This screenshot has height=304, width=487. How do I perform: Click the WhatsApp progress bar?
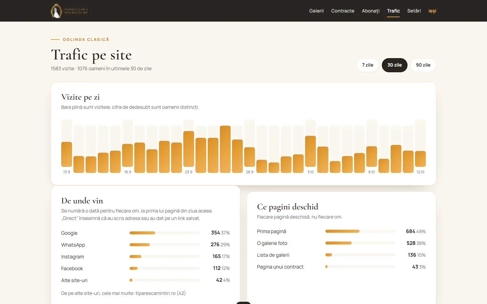(x=164, y=245)
